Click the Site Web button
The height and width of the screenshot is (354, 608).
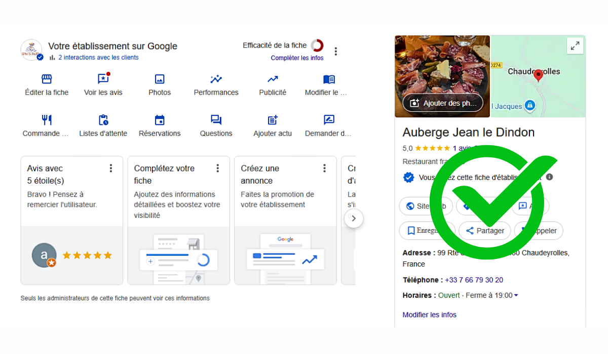point(426,206)
